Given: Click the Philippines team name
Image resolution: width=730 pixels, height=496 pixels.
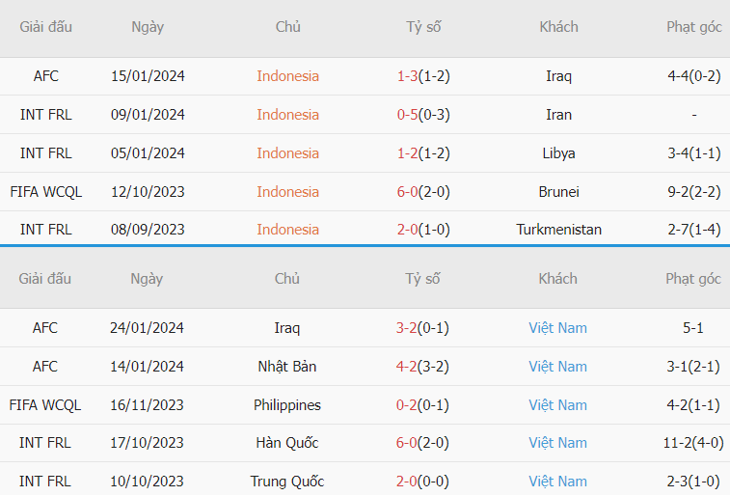Looking at the screenshot, I should (x=286, y=405).
